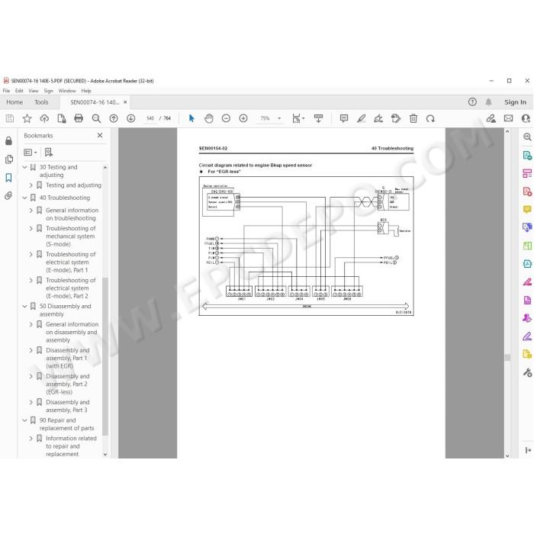Email the file with envelope icon
Image resolution: width=534 pixels, height=534 pixels.
pyautogui.click(x=509, y=118)
